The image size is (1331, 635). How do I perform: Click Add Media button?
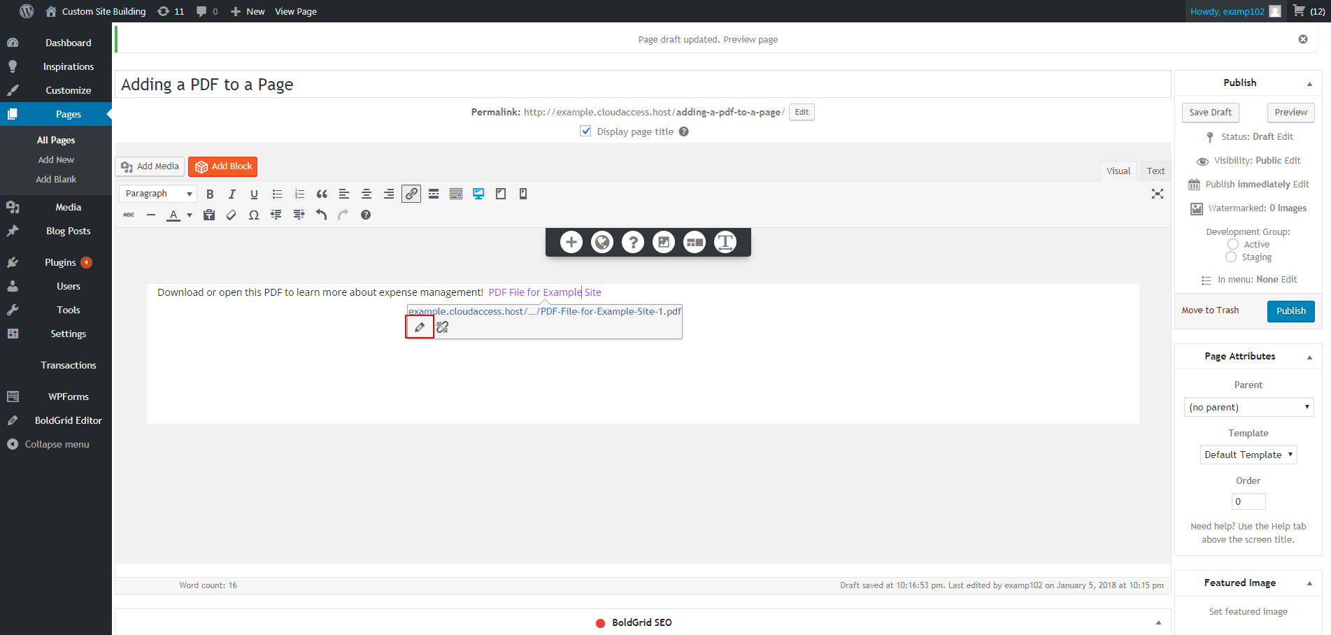[150, 166]
